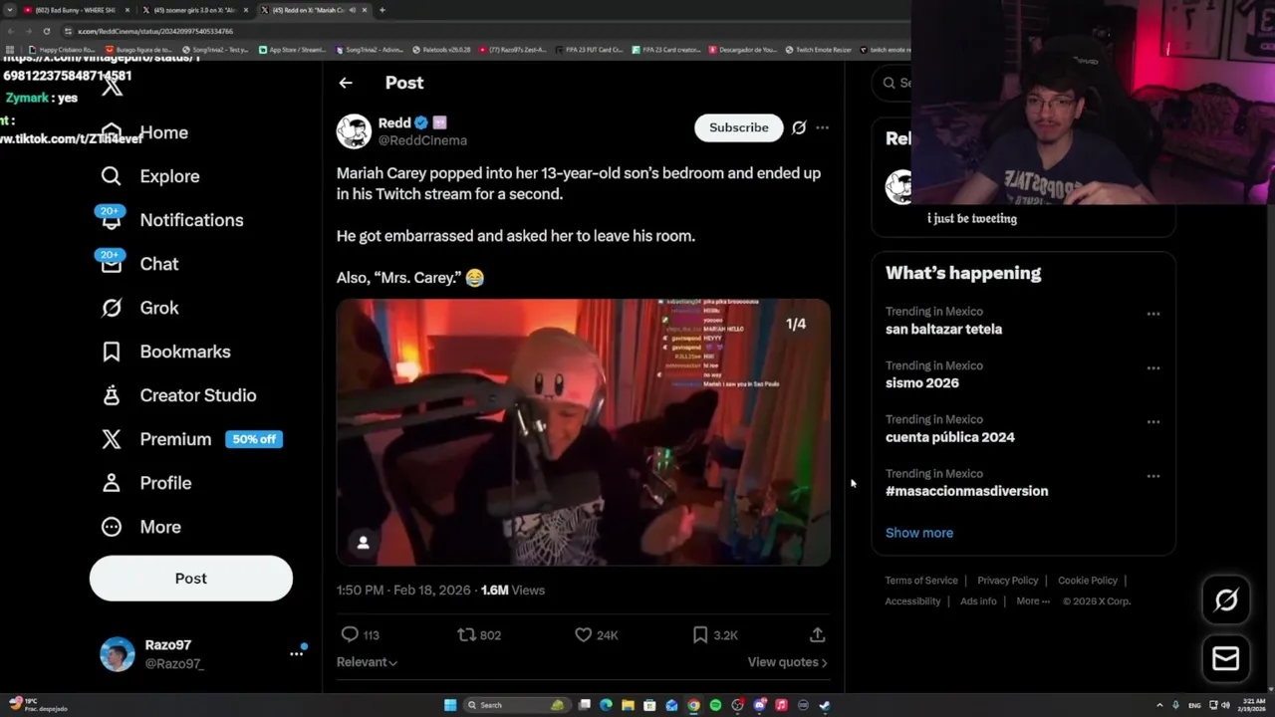Reply to the post (113 replies)
This screenshot has height=717, width=1275.
click(360, 634)
